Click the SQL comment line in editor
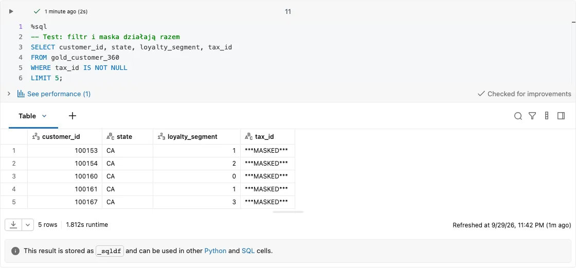This screenshot has height=268, width=576. 105,37
